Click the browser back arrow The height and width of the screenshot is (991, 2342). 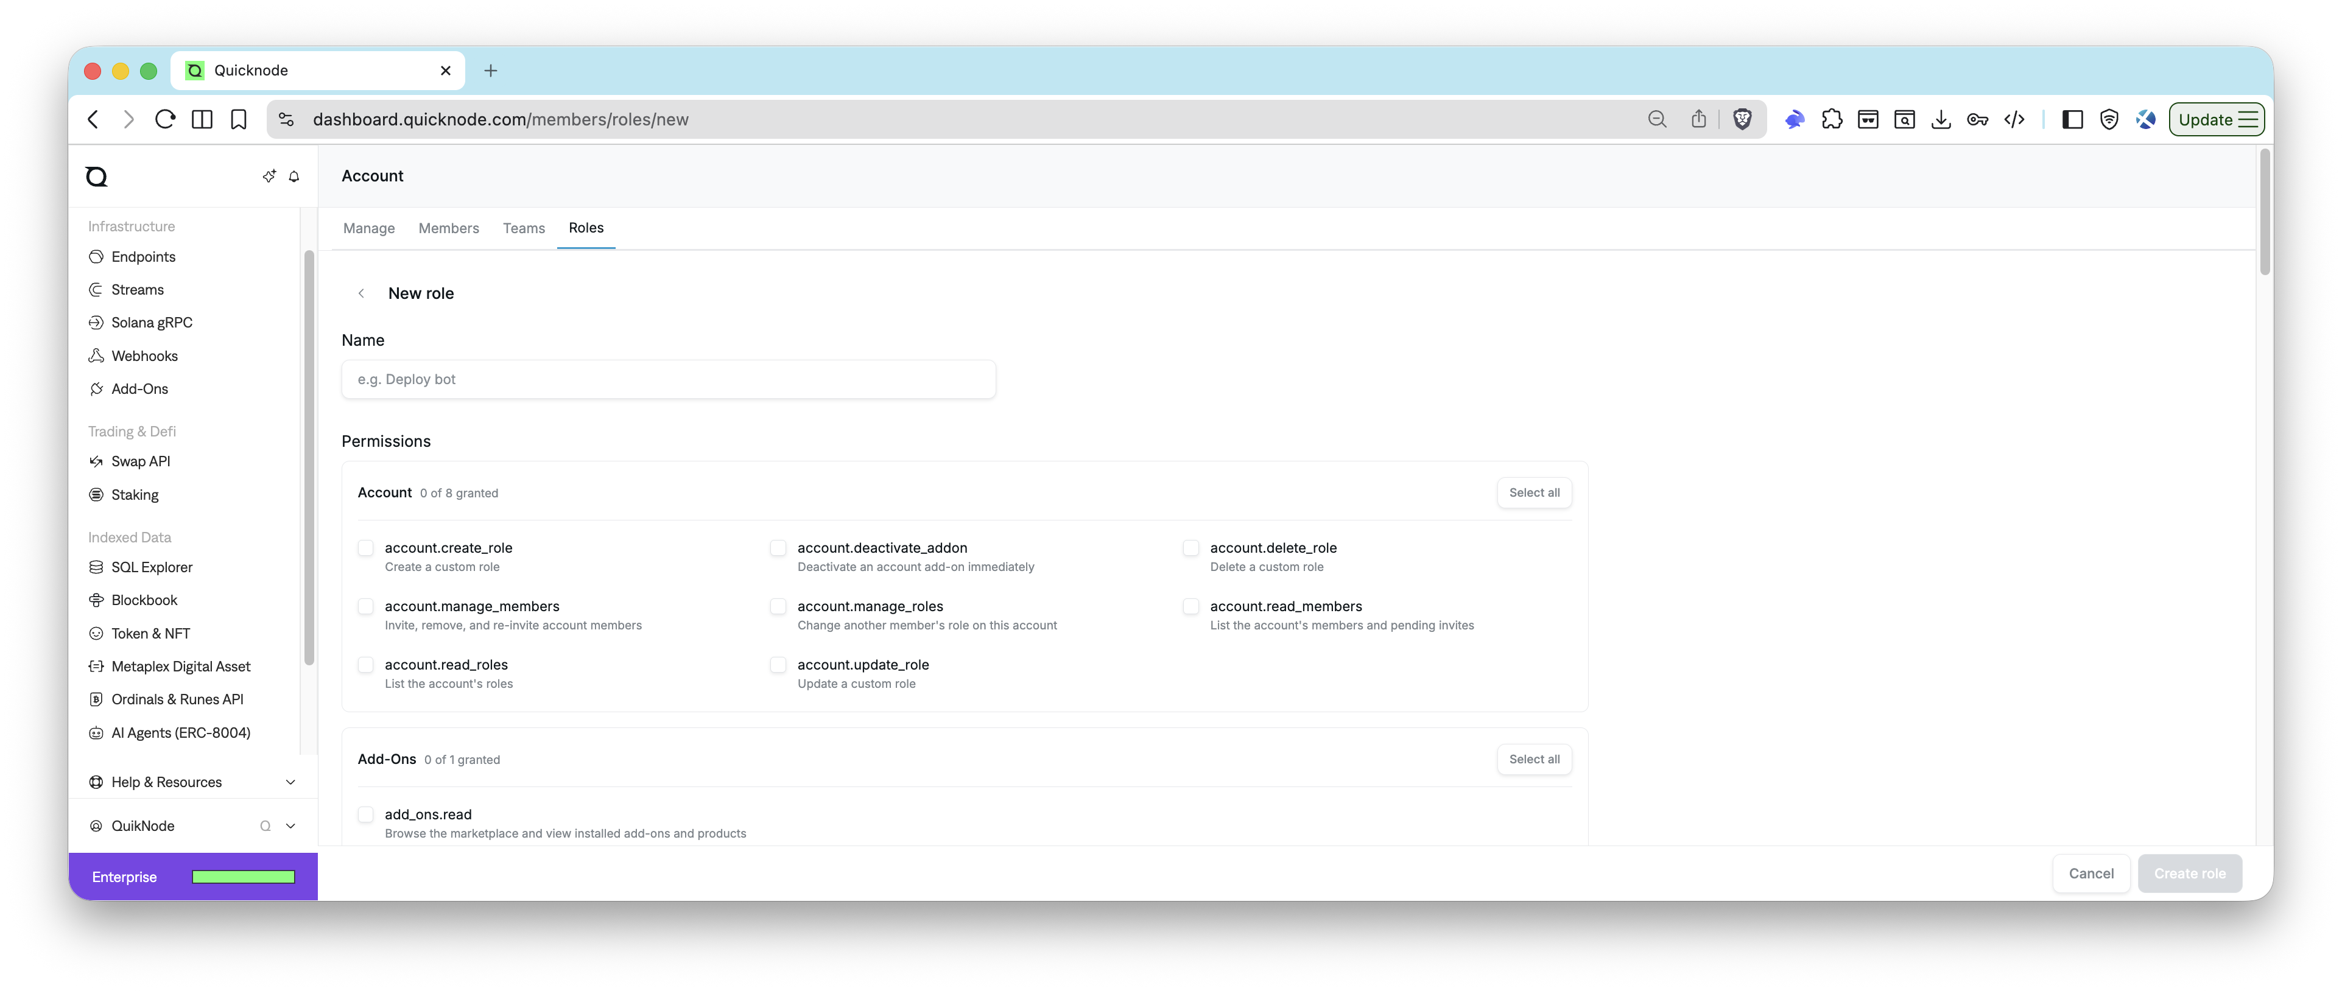(93, 119)
